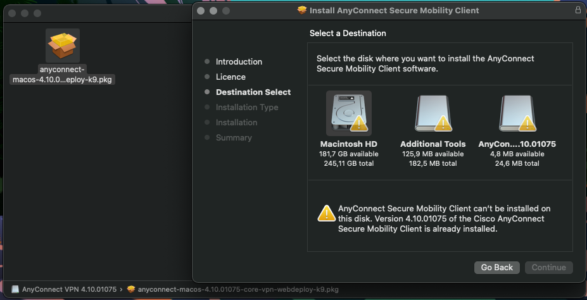
Task: Click the 24,6 MB total text
Action: point(517,163)
